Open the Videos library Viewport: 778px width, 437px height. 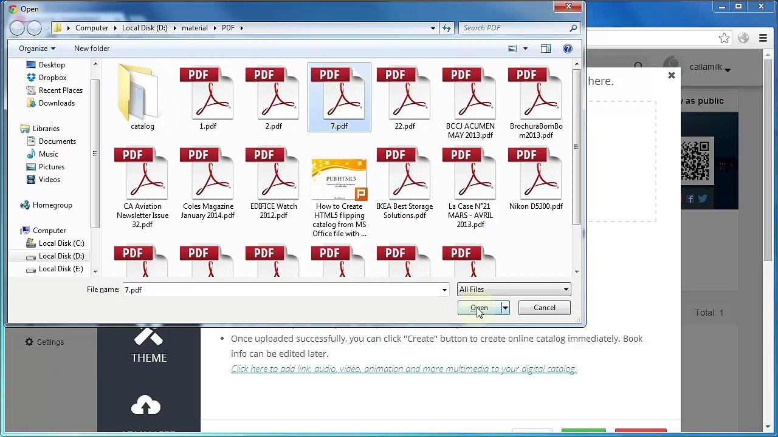point(49,180)
